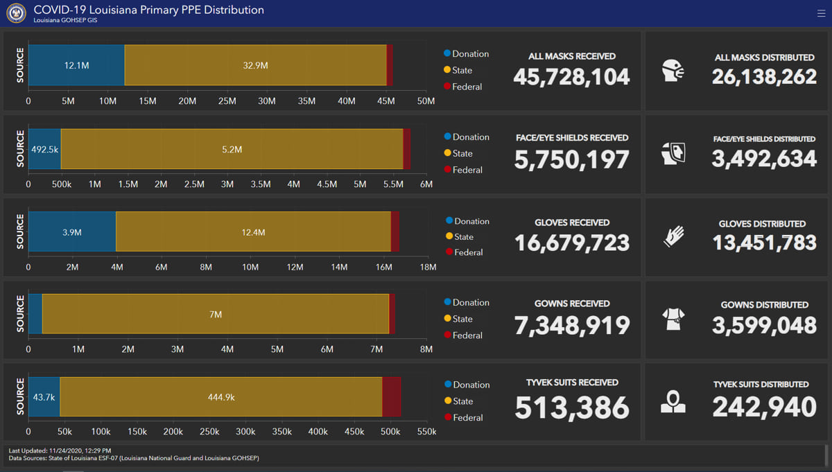
Task: Select the 12.1M donation bar in masks chart
Action: click(x=76, y=65)
